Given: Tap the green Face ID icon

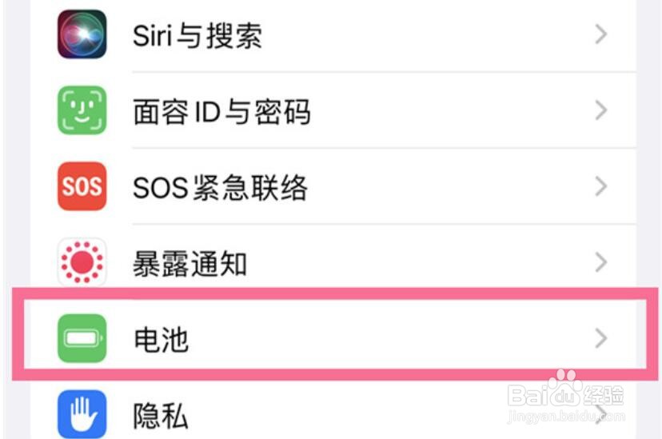Looking at the screenshot, I should tap(82, 110).
